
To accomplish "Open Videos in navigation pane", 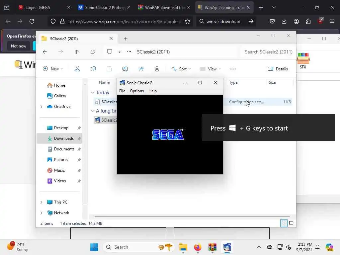I will coord(59,181).
